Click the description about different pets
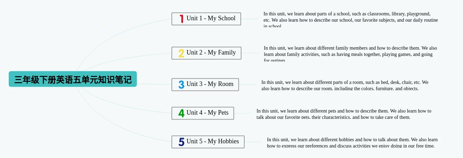463x158 pixels. tap(344, 114)
